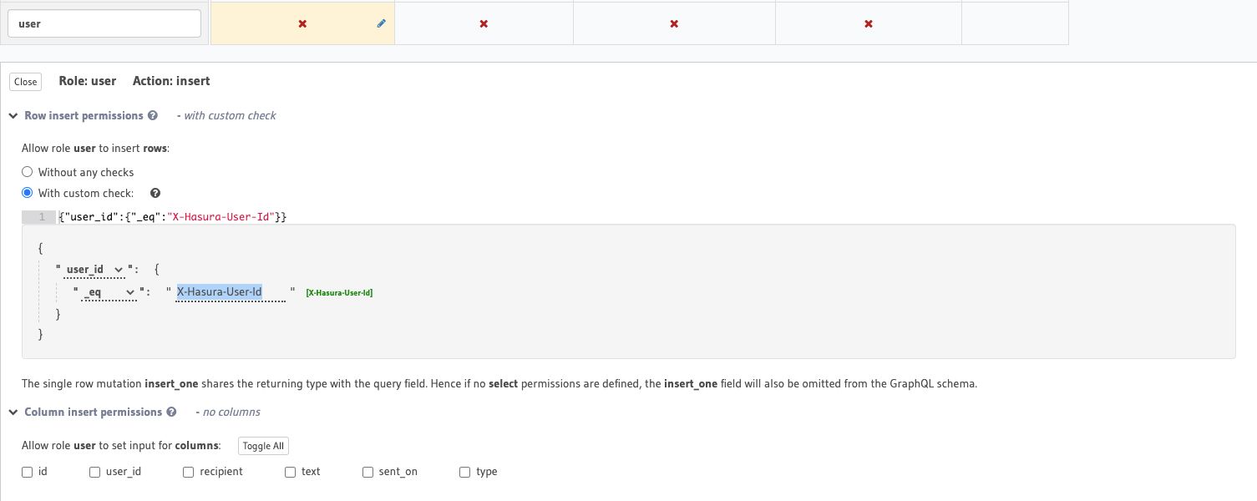Open the Row insert permissions help tooltip

click(x=153, y=115)
